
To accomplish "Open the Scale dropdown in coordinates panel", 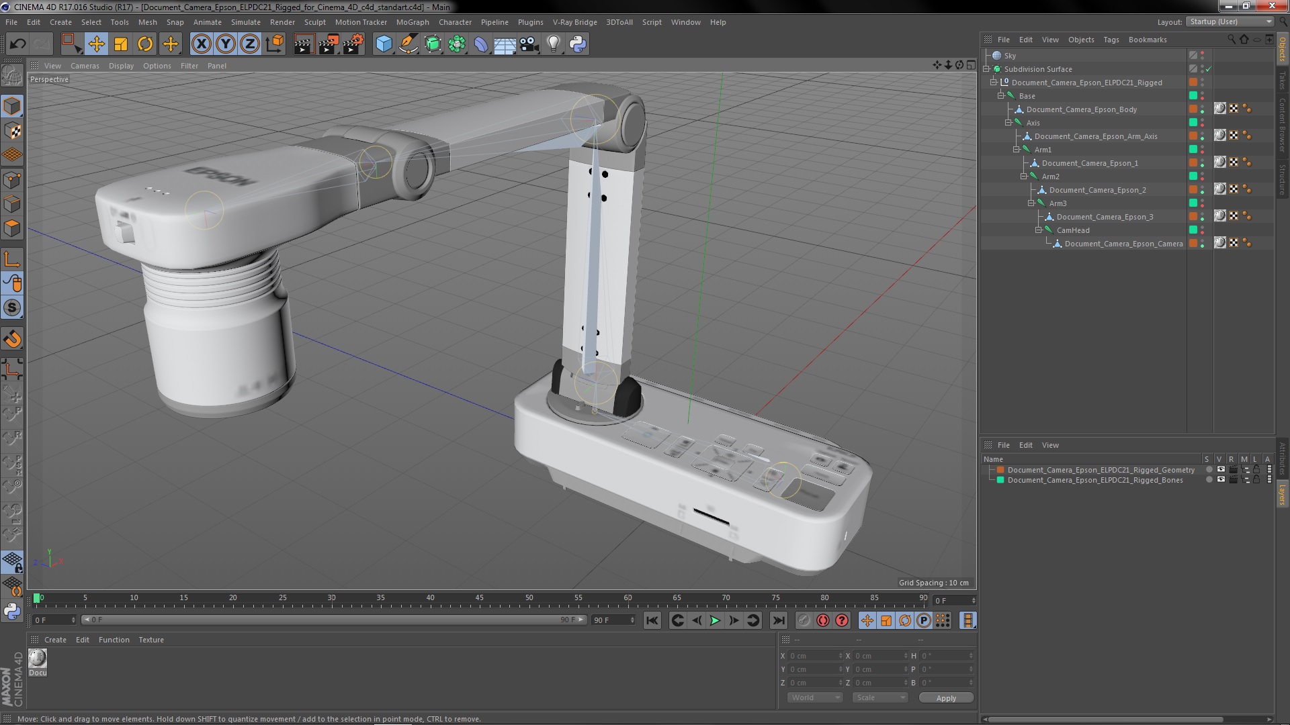I will click(879, 697).
